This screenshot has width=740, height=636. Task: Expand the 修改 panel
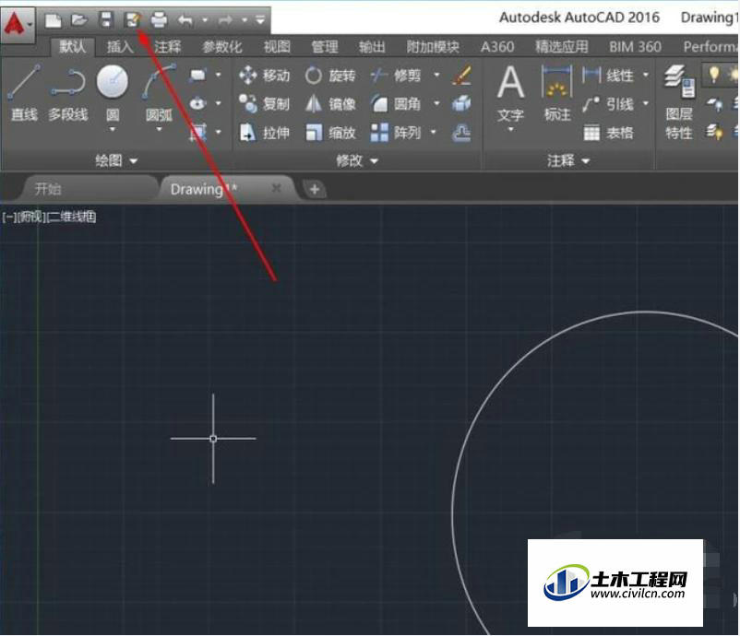[357, 160]
